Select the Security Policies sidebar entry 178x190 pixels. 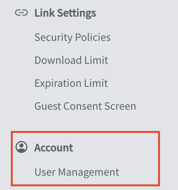[x=73, y=37]
